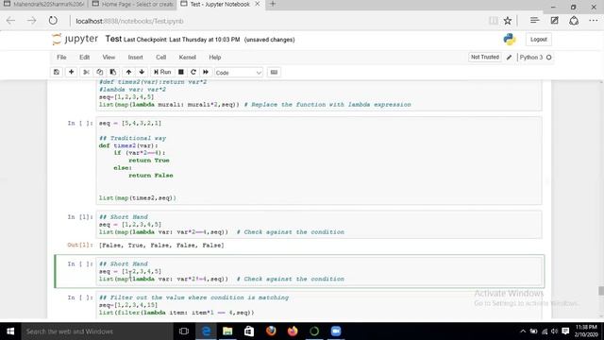Move selected cell up arrow
604x340 pixels.
click(128, 72)
